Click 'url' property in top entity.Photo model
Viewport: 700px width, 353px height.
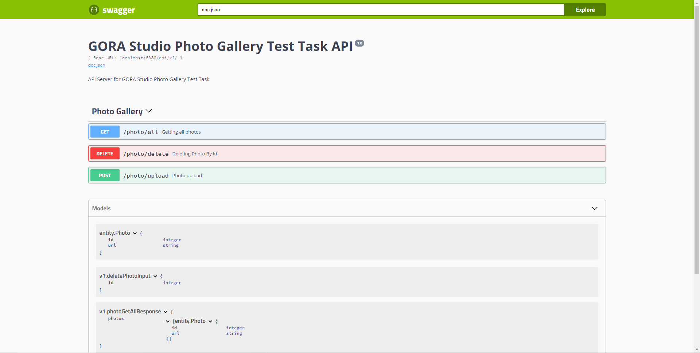coord(112,245)
